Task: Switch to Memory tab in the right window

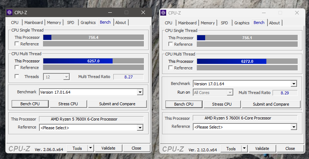Action: [207, 23]
